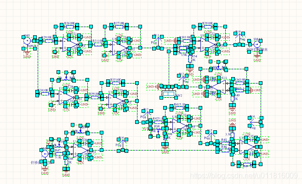Select resistor R46
This screenshot has width=302, height=184.
coord(225,150)
